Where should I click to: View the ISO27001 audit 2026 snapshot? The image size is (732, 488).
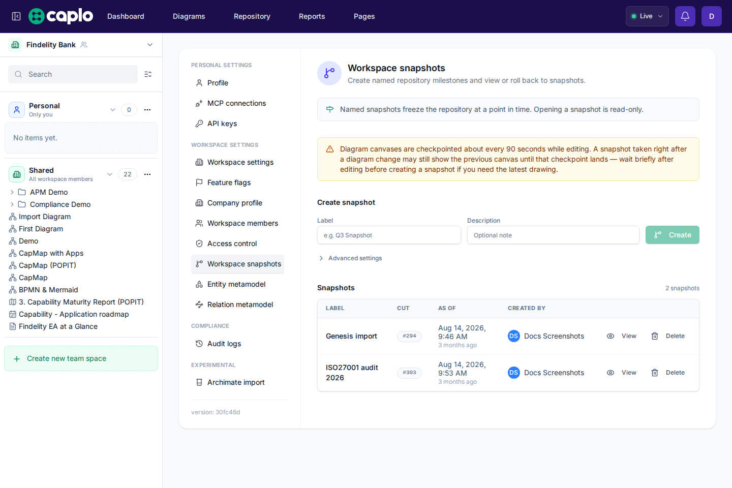click(621, 373)
